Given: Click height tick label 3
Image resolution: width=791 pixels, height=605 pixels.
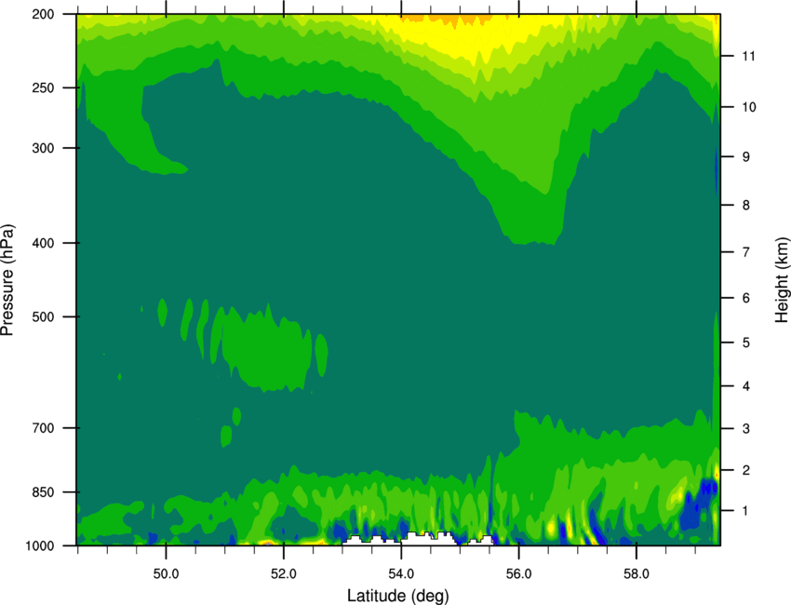Looking at the screenshot, I should (x=746, y=429).
